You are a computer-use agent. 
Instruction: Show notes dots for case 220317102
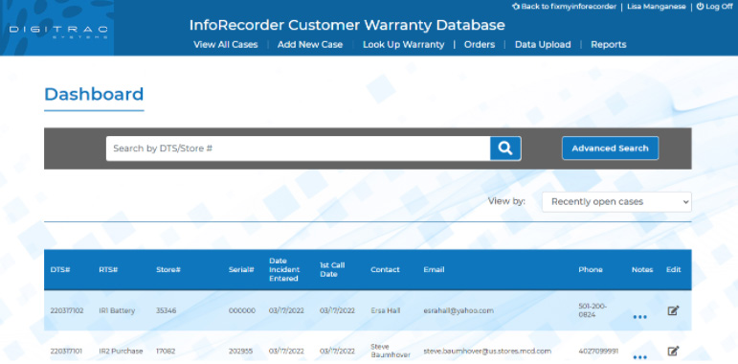tap(639, 317)
